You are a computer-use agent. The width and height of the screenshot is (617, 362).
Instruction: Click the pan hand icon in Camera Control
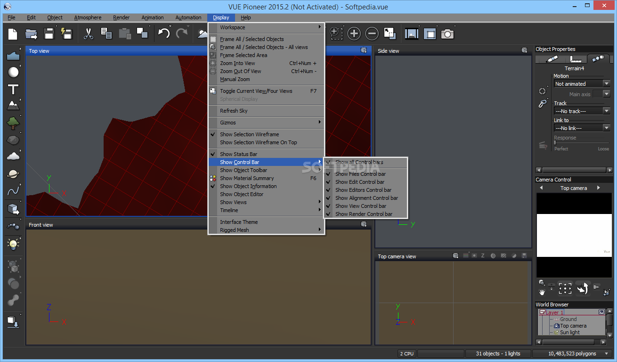pyautogui.click(x=542, y=292)
